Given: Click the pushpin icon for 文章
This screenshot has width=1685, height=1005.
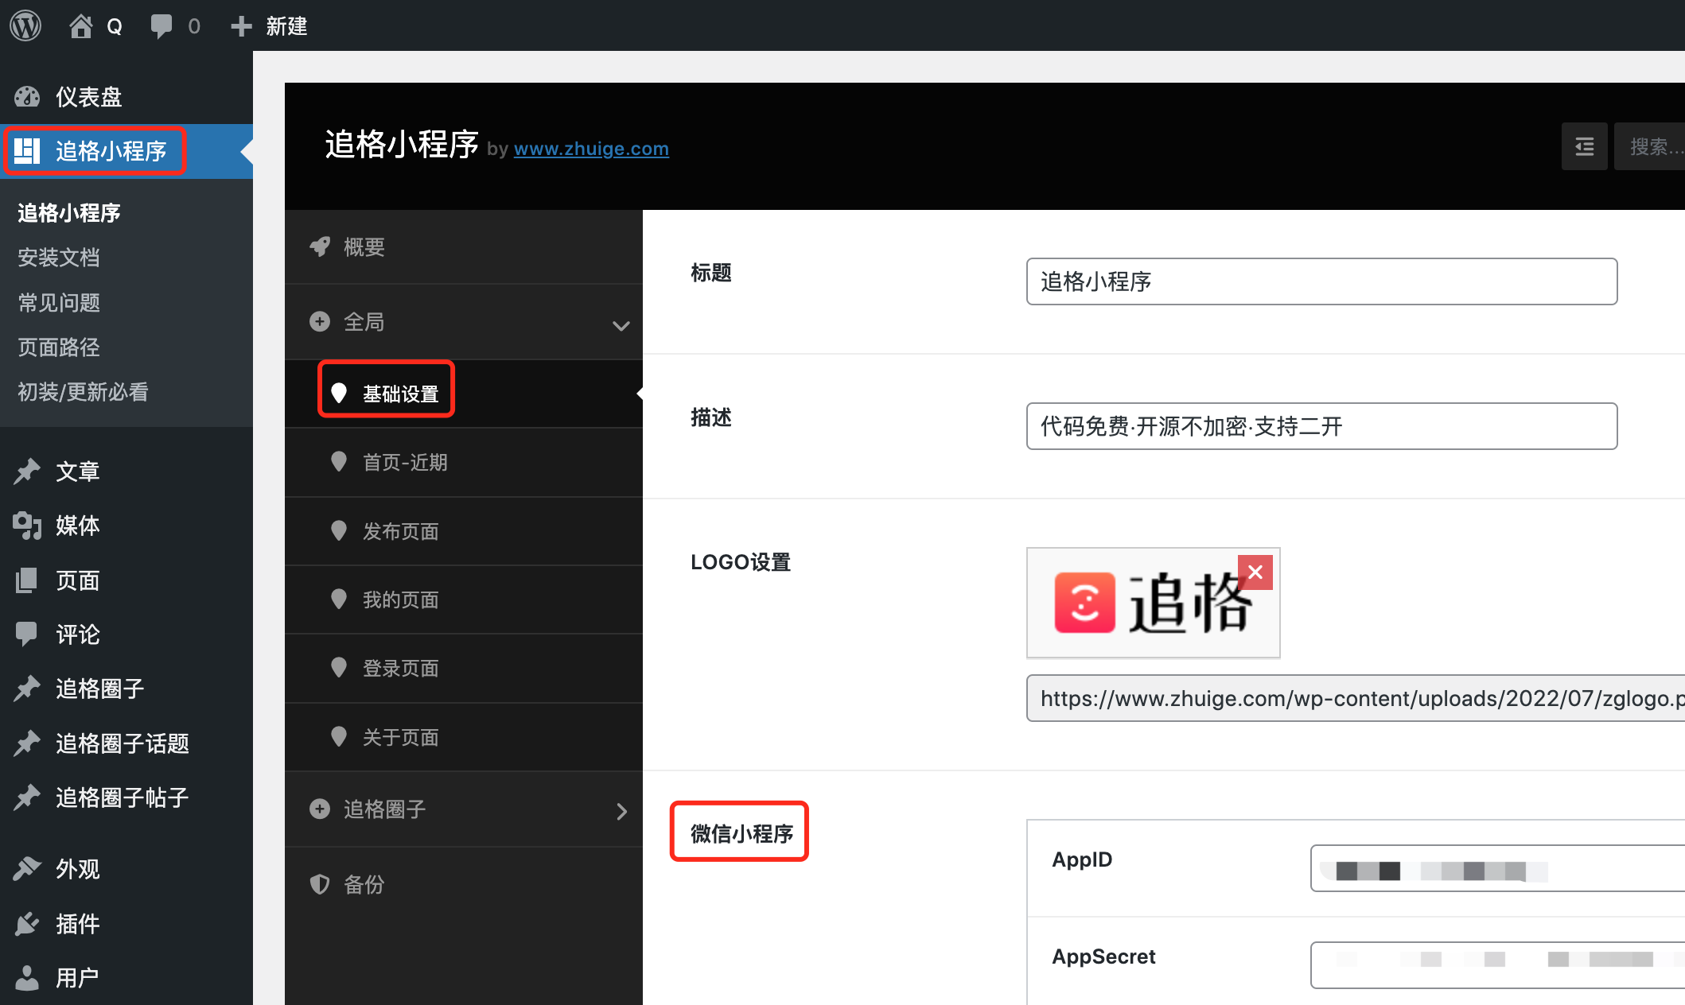Looking at the screenshot, I should tap(27, 471).
